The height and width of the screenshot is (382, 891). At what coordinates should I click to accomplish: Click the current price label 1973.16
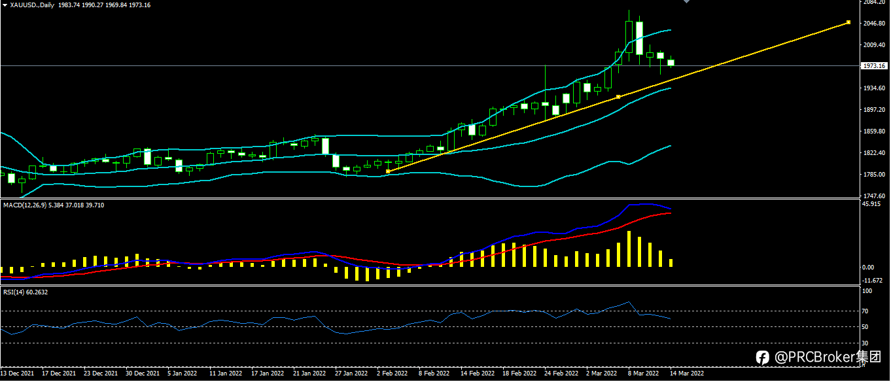(x=874, y=65)
